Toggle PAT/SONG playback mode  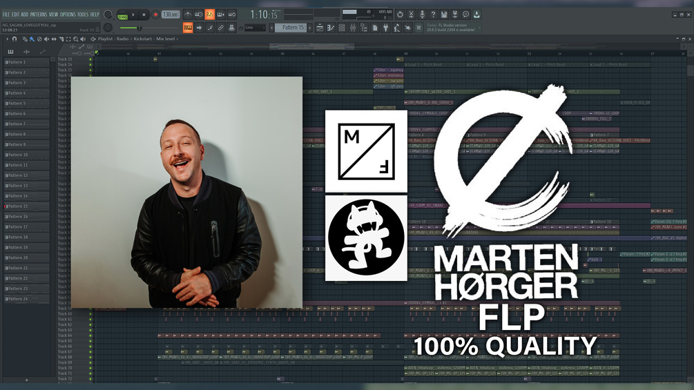123,15
